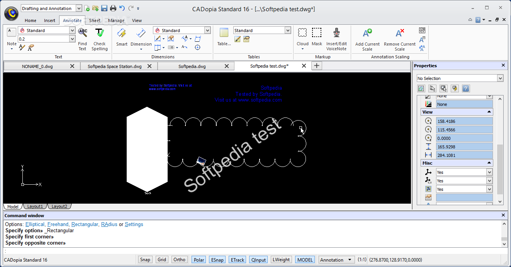
Task: Switch to the Home ribbon tab
Action: (31, 20)
